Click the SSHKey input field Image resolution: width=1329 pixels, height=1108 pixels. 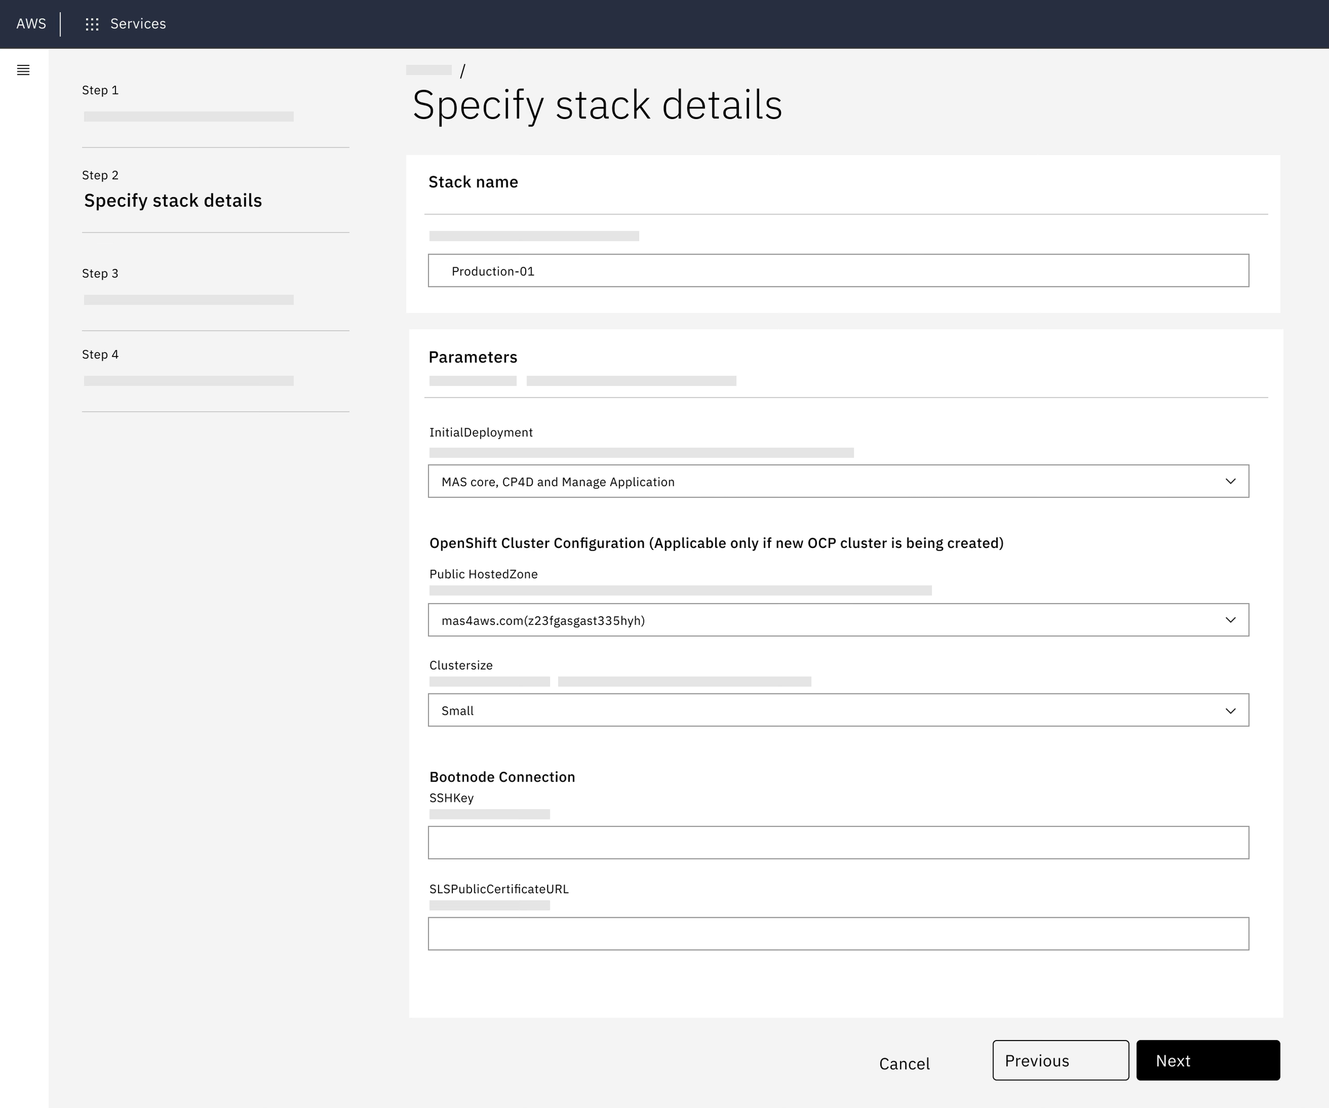pyautogui.click(x=838, y=842)
